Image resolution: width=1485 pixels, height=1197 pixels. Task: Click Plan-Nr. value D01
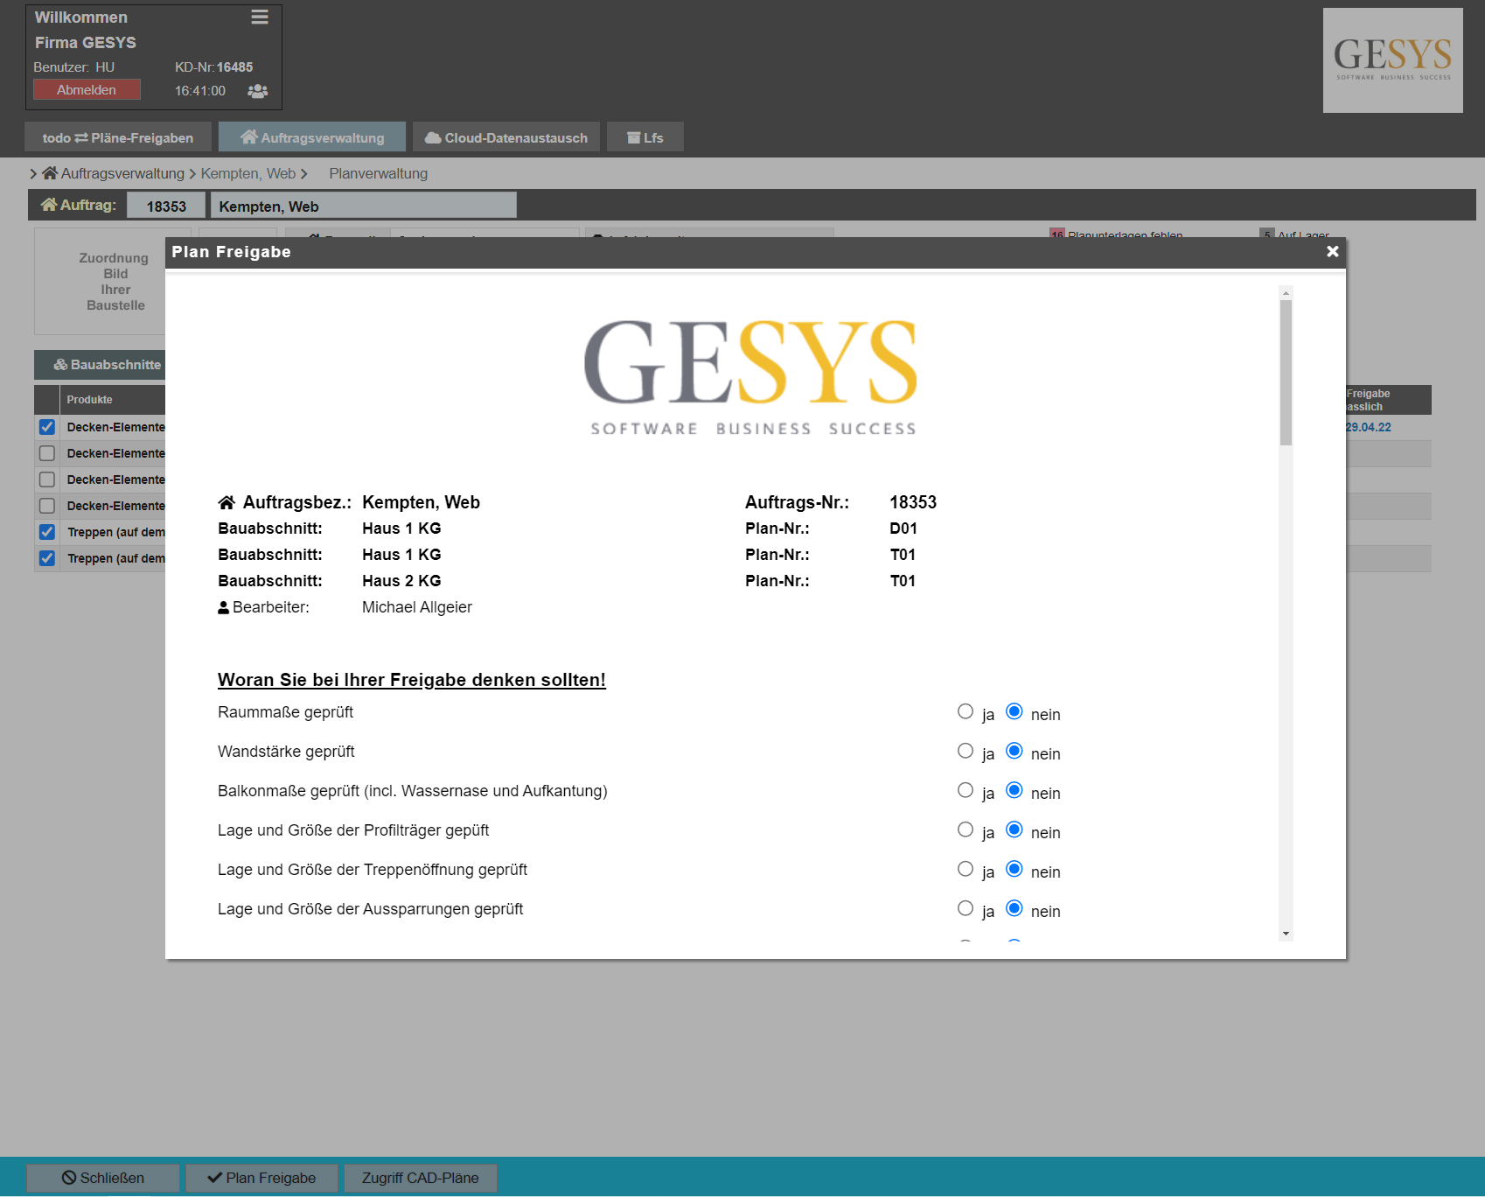pos(903,528)
